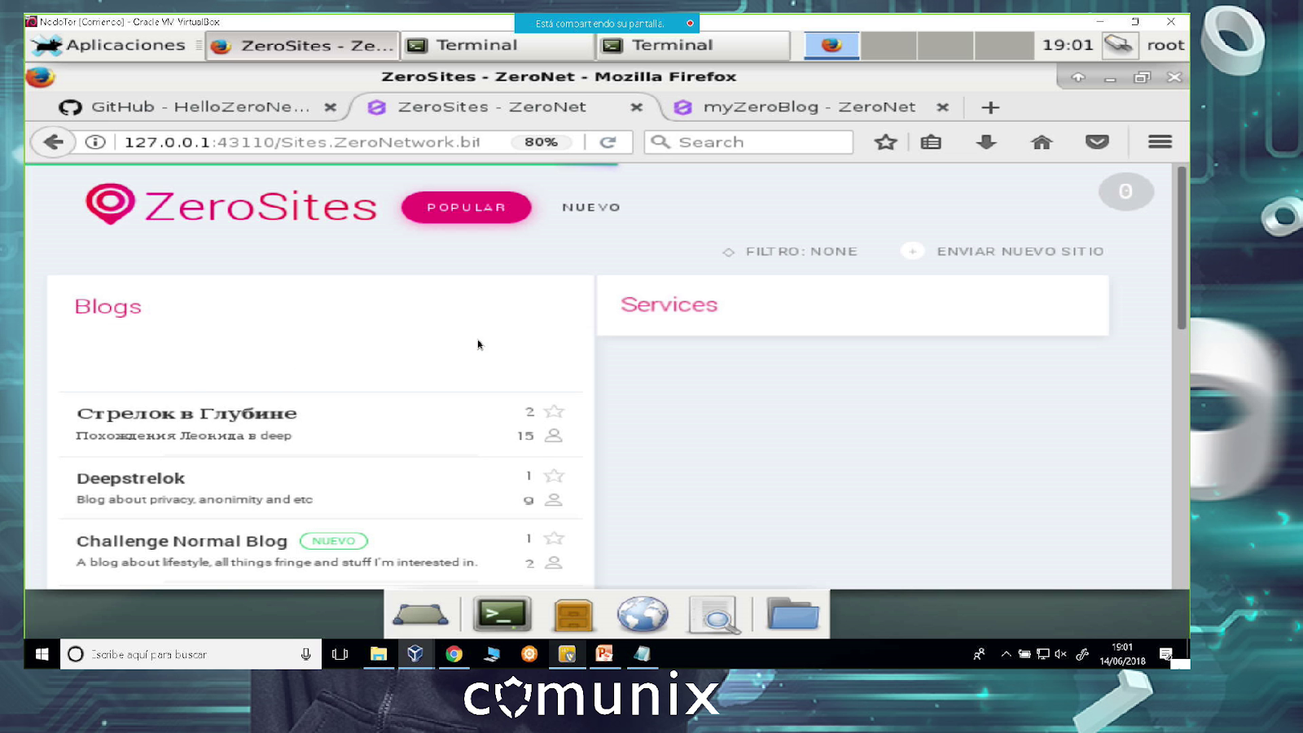Viewport: 1303px width, 733px height.
Task: Toggle muted volume tray icon
Action: 1060,654
